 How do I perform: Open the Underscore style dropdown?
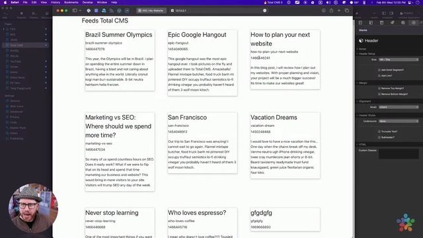[x=399, y=121]
